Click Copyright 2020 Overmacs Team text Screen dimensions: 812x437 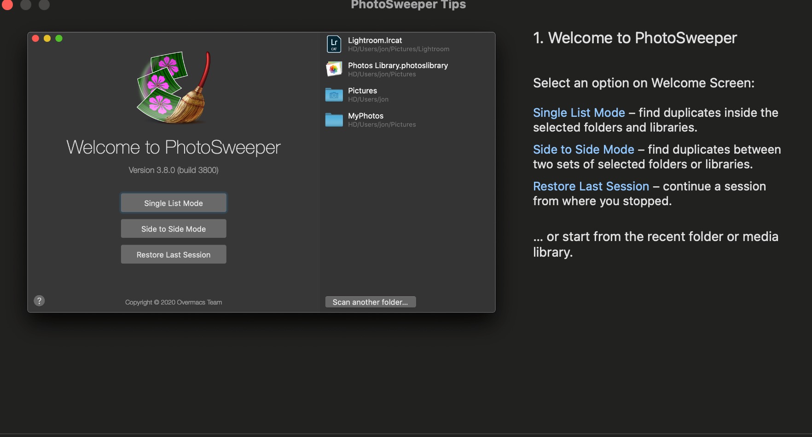(x=174, y=302)
